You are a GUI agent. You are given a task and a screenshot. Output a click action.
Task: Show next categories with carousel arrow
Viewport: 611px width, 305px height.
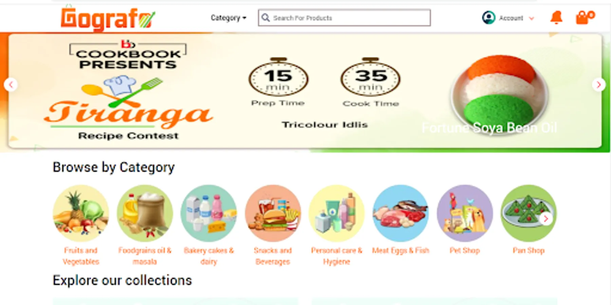[x=546, y=219]
